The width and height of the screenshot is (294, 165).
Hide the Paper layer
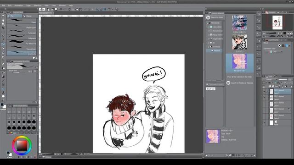[264, 123]
